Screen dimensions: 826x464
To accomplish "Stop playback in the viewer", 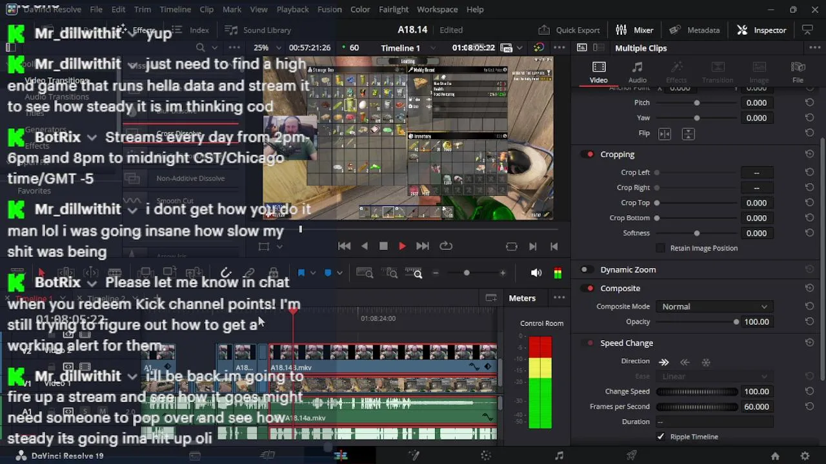I will 383,246.
